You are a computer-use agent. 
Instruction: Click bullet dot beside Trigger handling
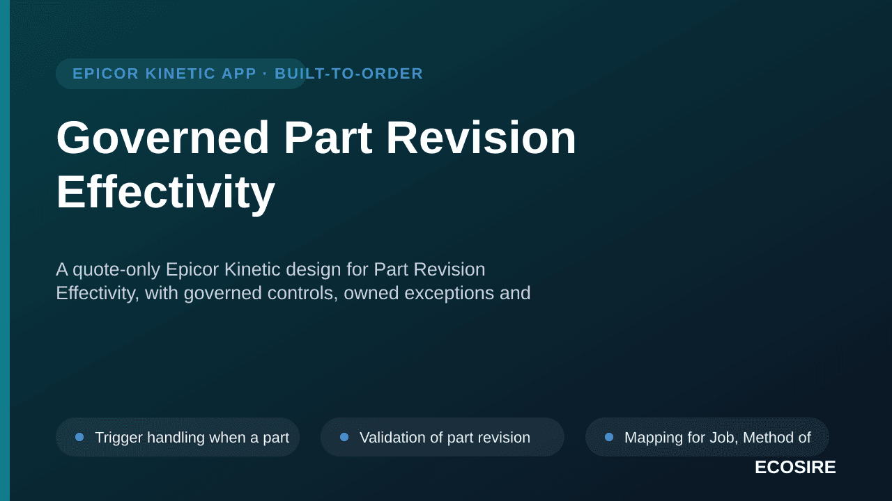(x=79, y=437)
